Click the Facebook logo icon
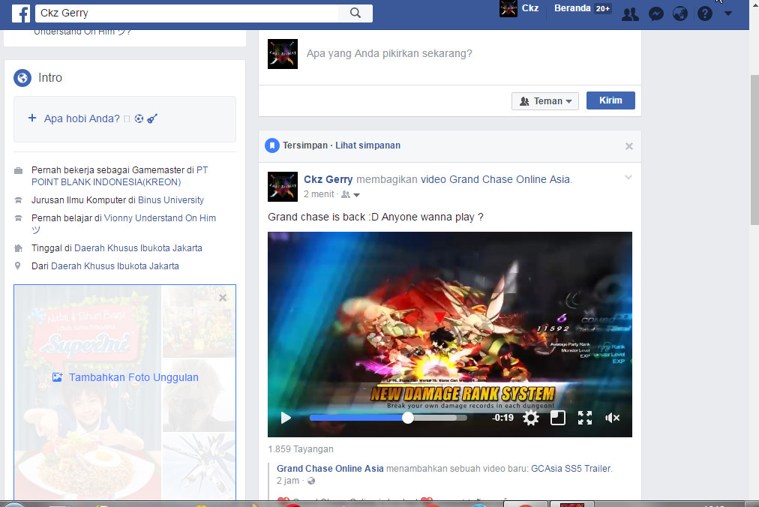This screenshot has height=507, width=759. (x=21, y=13)
